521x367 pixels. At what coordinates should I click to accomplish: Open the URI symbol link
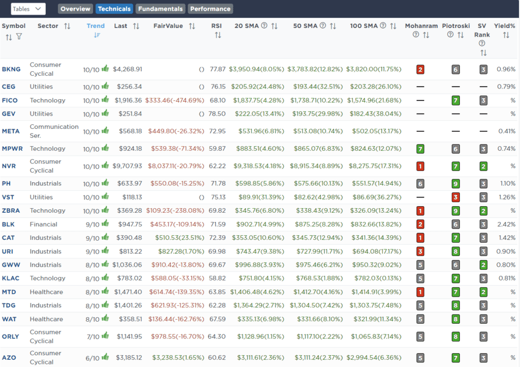coord(8,251)
